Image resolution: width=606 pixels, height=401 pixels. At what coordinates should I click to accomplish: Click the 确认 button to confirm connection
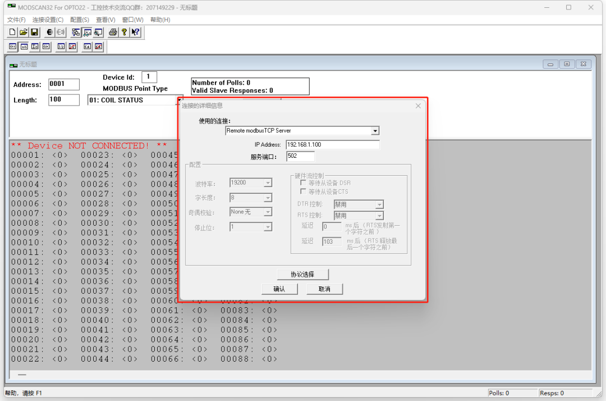(279, 289)
